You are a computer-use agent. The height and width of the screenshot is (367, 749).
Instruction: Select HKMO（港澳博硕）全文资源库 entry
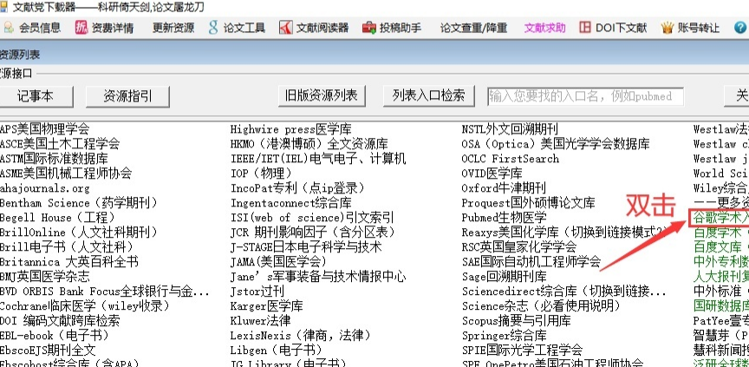point(309,144)
